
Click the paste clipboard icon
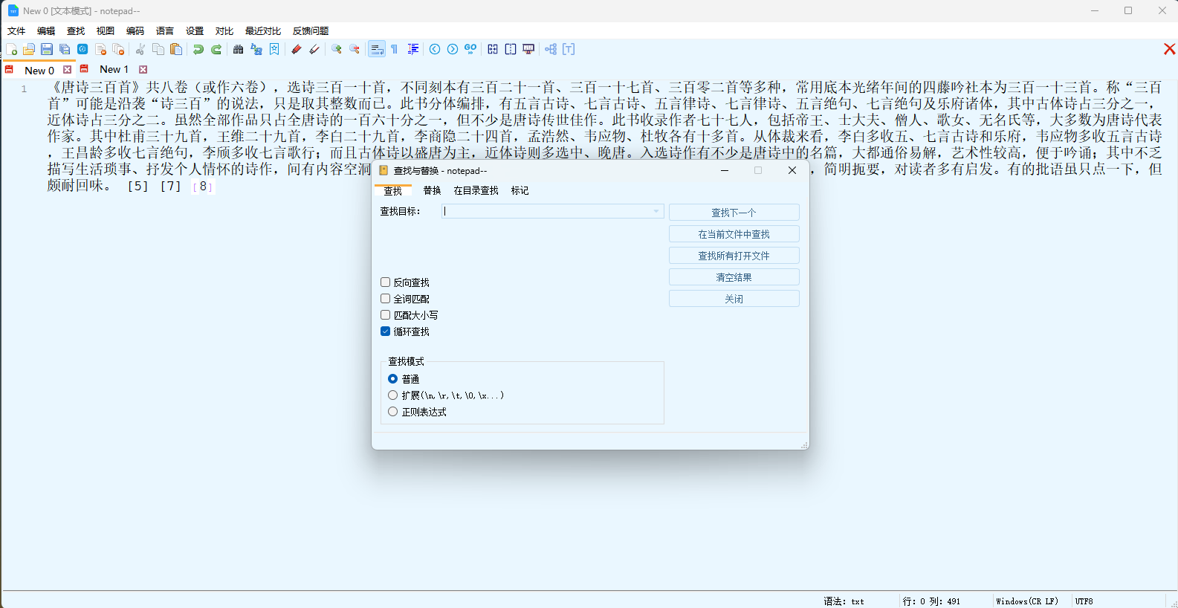[x=176, y=49]
